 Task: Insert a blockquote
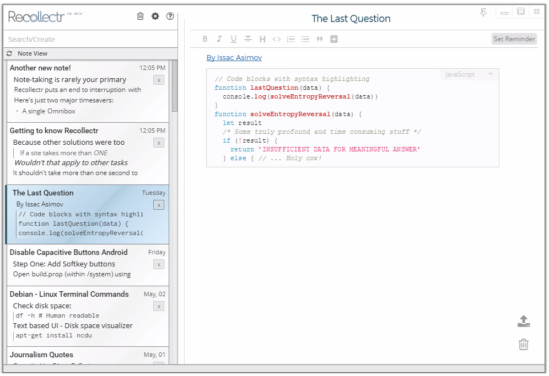(x=320, y=39)
